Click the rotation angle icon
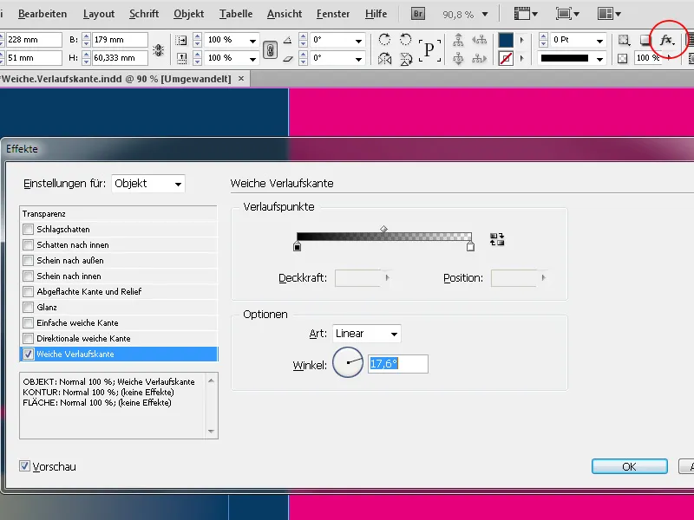Viewport: 694px width, 520px height. click(288, 40)
